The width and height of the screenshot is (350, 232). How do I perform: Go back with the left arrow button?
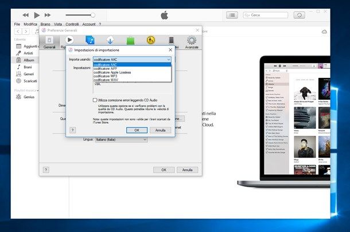18,32
